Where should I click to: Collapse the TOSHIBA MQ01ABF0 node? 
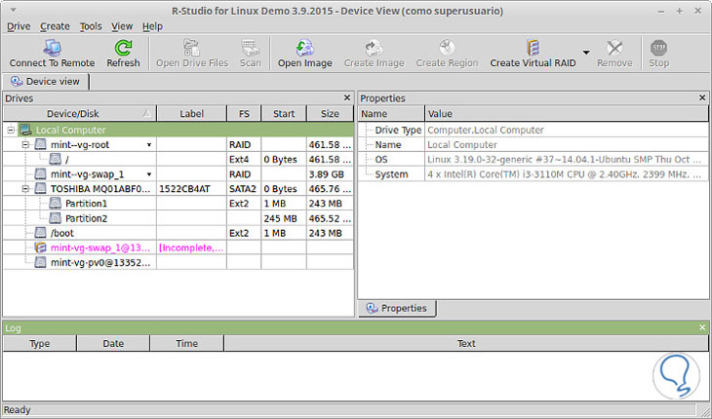[x=25, y=189]
